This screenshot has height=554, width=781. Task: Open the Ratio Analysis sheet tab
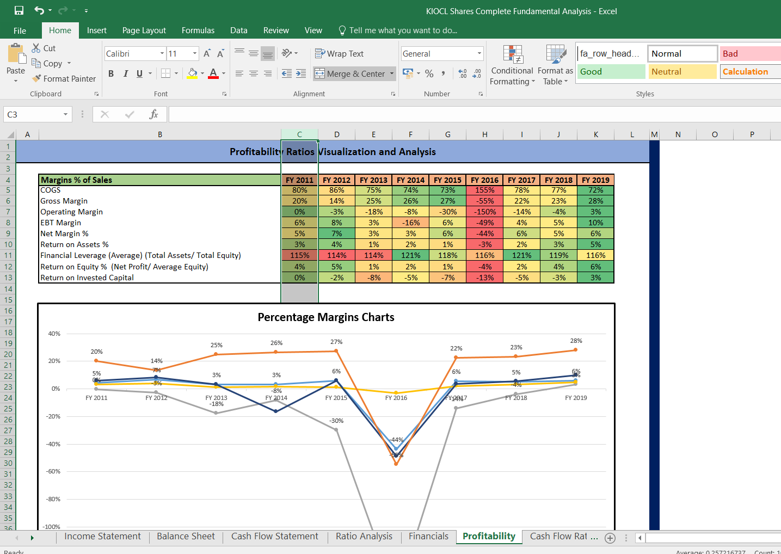364,537
